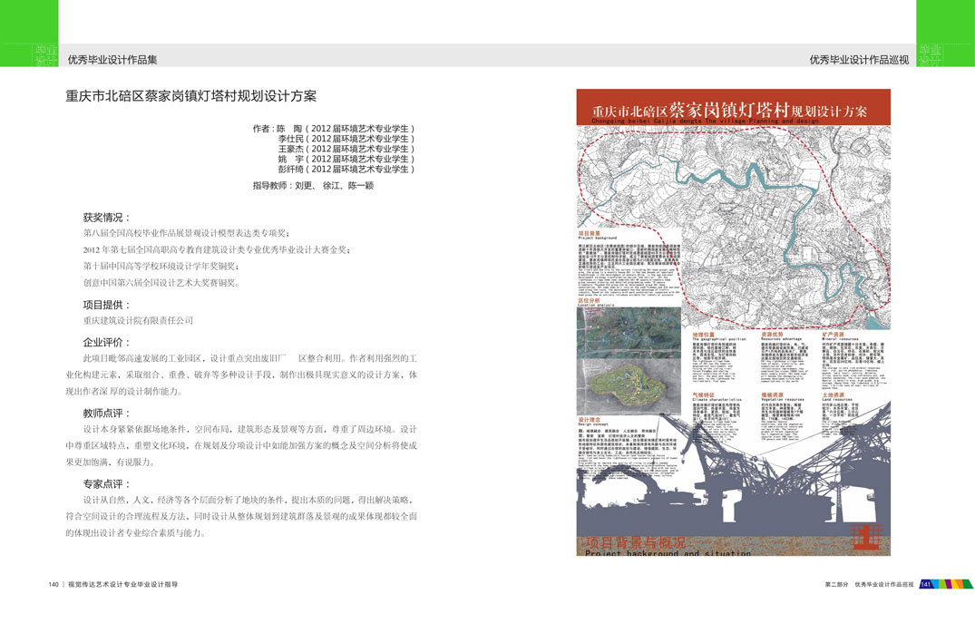The image size is (975, 623).
Task: Click the paragraph line starting 此项目毗邻高速发展的工业园区
Action: [250, 359]
